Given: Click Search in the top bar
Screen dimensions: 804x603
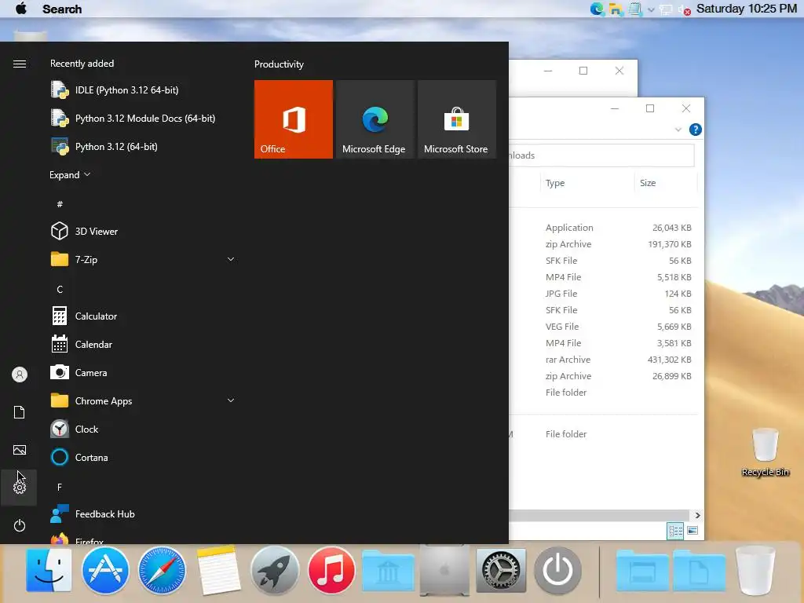Looking at the screenshot, I should (x=62, y=9).
